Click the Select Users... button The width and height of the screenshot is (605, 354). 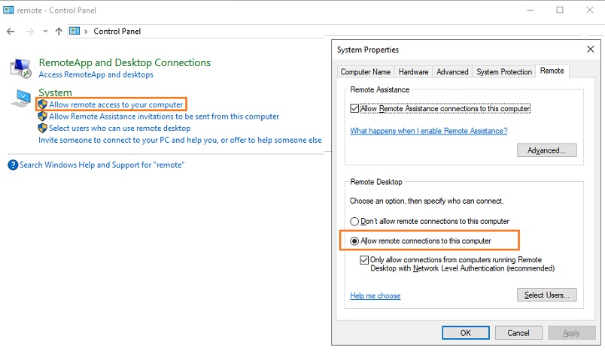click(546, 295)
